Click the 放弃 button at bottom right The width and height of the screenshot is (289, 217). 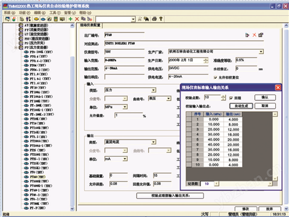[269, 209]
